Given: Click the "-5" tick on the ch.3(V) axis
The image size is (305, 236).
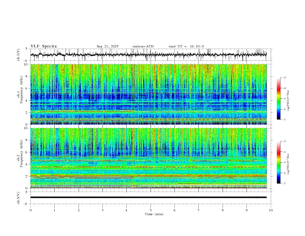Looking at the screenshot, I should click(x=26, y=204).
